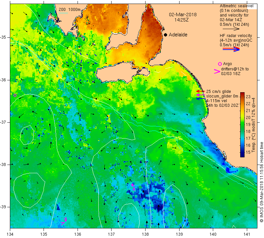The width and height of the screenshot is (264, 238).
Task: Click the '(4-12h avg)noQC' text
Action: pyautogui.click(x=236, y=40)
